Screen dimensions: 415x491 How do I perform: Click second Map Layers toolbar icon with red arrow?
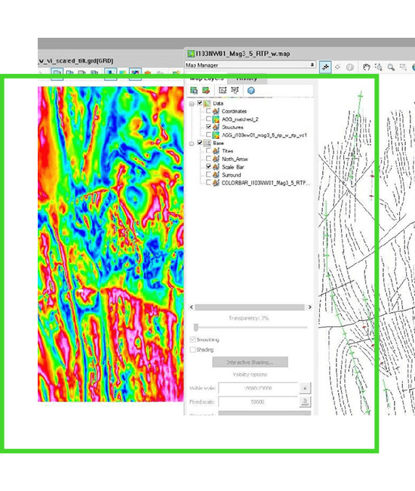click(x=206, y=91)
